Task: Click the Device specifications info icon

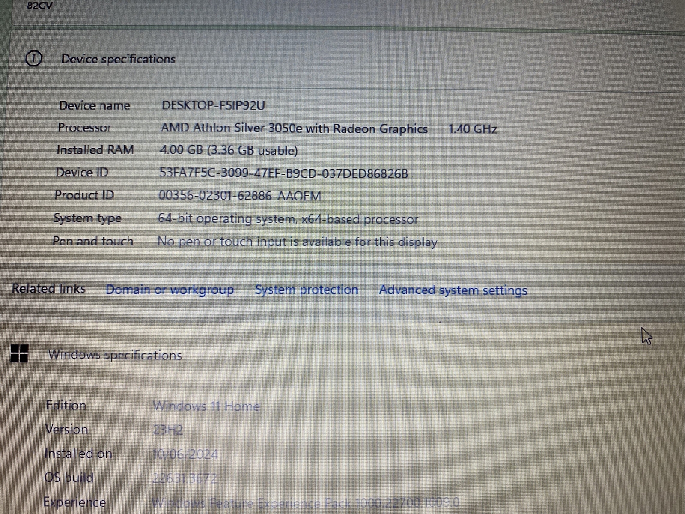Action: 34,58
